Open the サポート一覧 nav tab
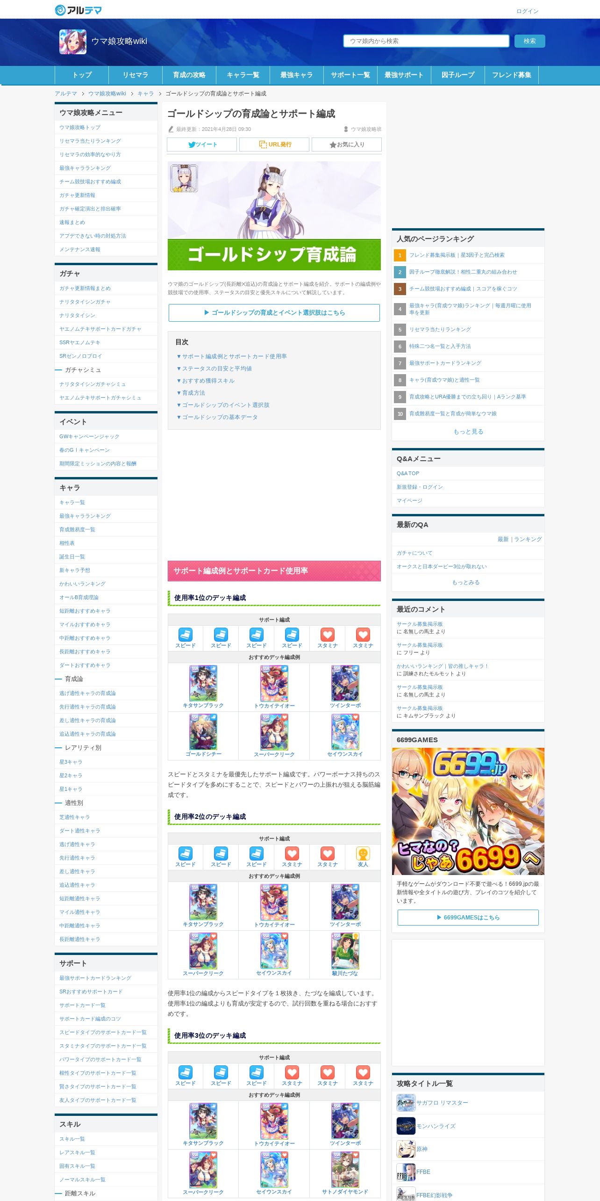600x1201 pixels. click(x=350, y=75)
